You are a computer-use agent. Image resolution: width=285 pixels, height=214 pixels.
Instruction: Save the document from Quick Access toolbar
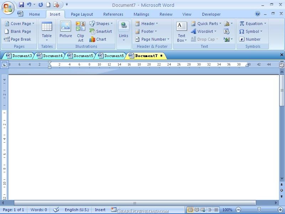[21, 5]
